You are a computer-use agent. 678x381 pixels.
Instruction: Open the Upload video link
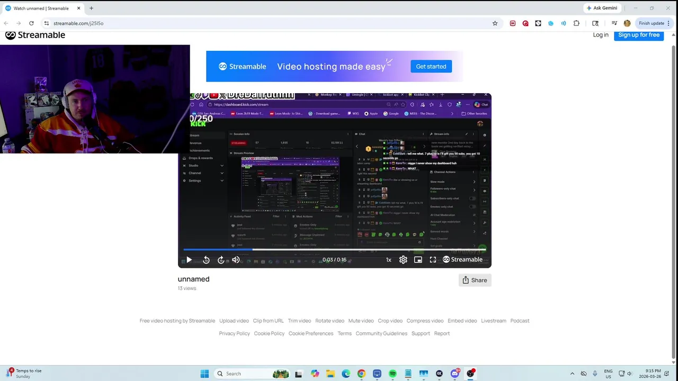pos(234,321)
